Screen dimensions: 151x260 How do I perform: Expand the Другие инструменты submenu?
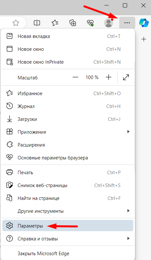68,211
